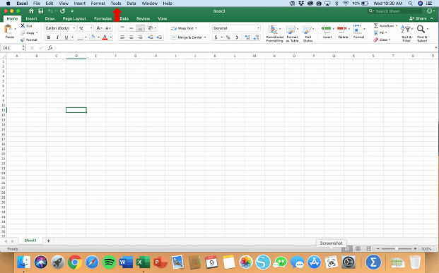Click the zoom out minus button
This screenshot has width=439, height=273.
click(377, 248)
